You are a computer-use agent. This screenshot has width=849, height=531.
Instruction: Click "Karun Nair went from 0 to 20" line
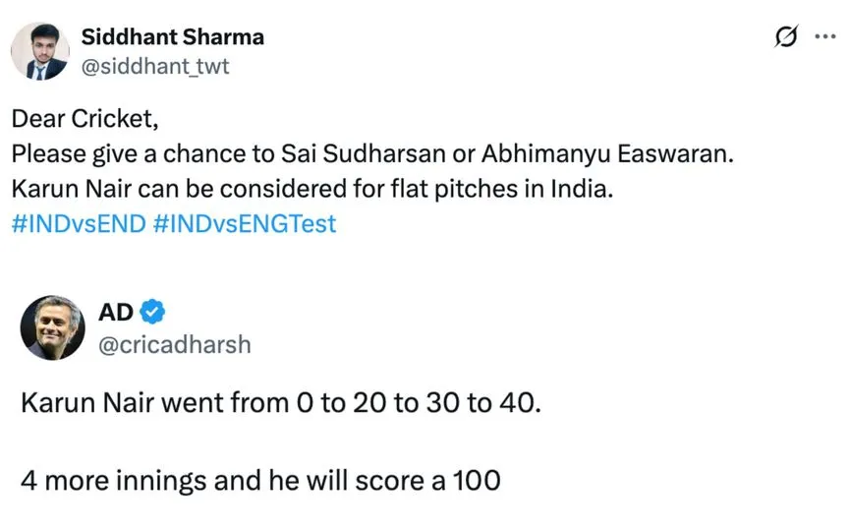(280, 402)
